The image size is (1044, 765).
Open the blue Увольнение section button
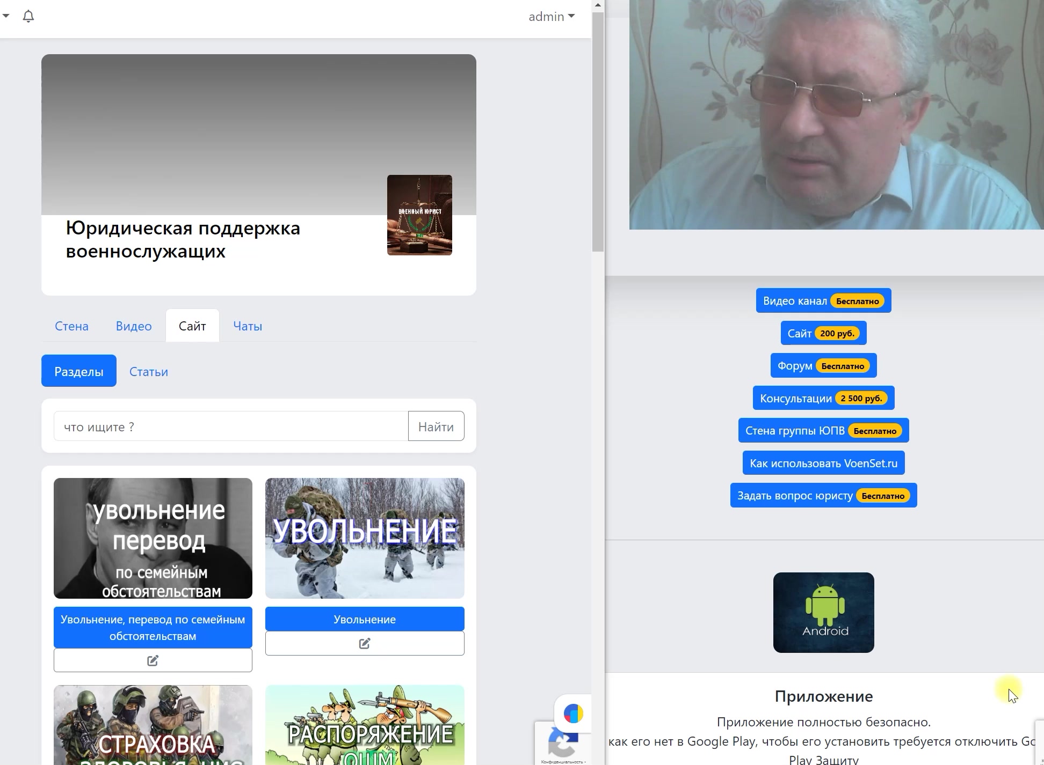[365, 619]
